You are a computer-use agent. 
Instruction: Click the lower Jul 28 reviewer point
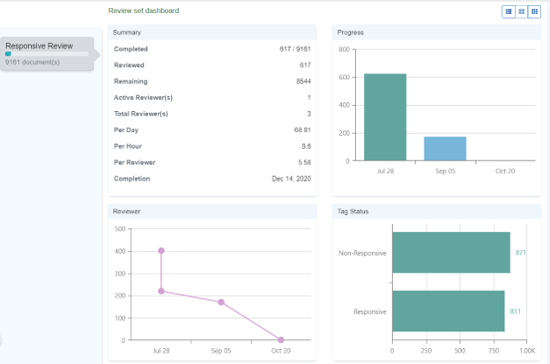(161, 291)
